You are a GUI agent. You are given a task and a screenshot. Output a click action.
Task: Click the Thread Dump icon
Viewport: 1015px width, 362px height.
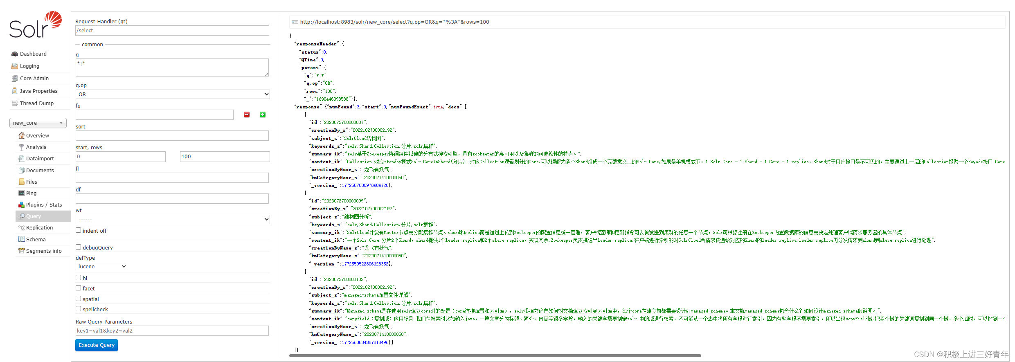pyautogui.click(x=15, y=103)
